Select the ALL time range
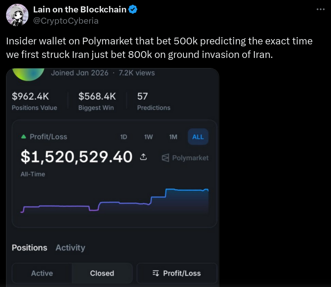The image size is (331, 287). pyautogui.click(x=198, y=137)
